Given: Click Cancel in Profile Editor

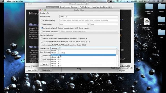Looking at the screenshot, I should [x=44, y=64].
